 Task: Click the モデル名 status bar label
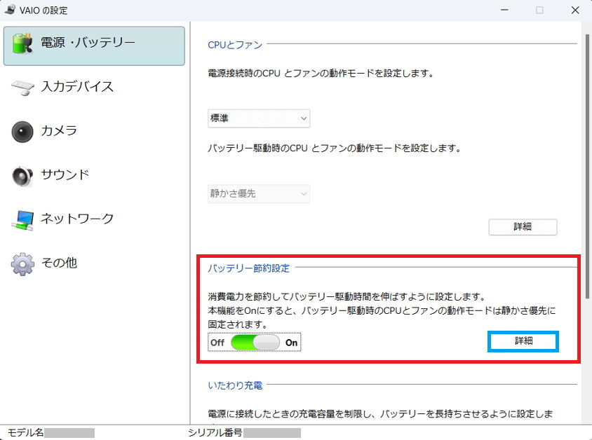[x=25, y=432]
